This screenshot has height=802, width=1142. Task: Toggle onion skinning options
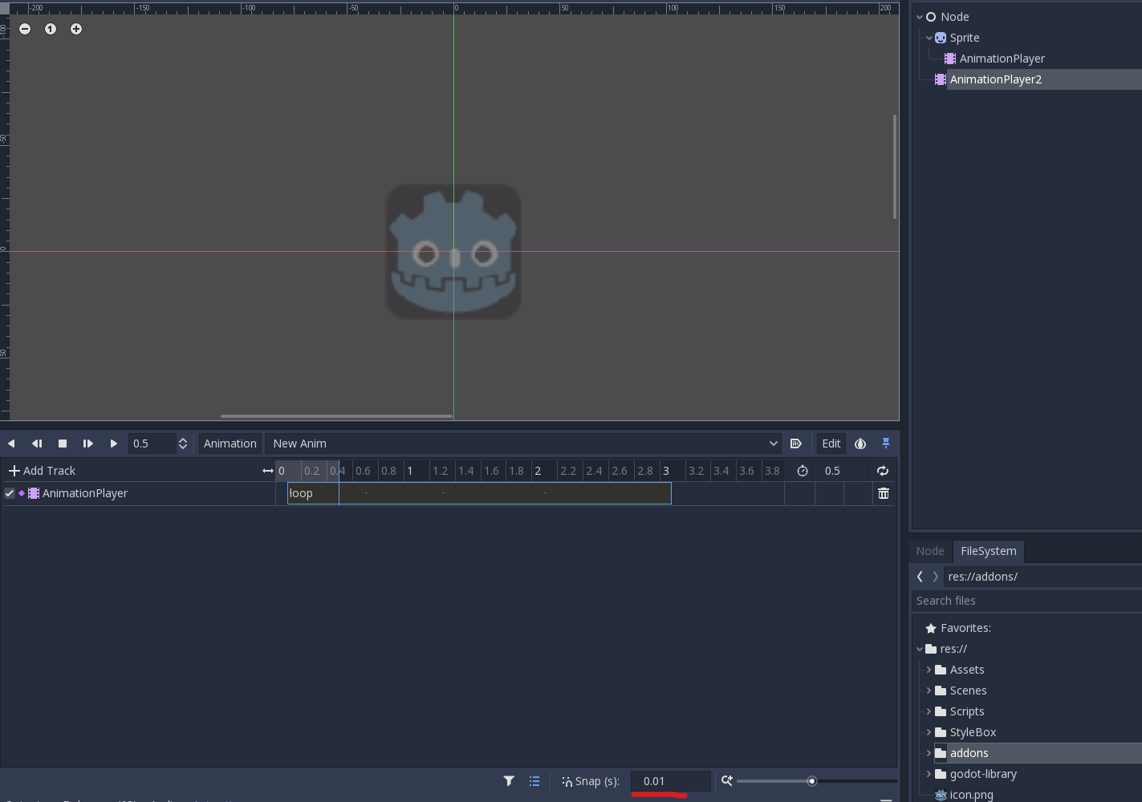pyautogui.click(x=860, y=443)
